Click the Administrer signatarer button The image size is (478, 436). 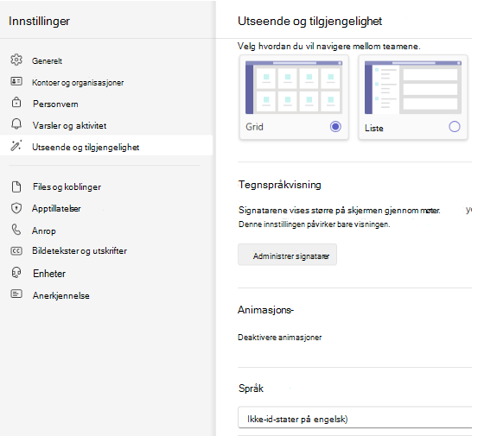point(288,255)
